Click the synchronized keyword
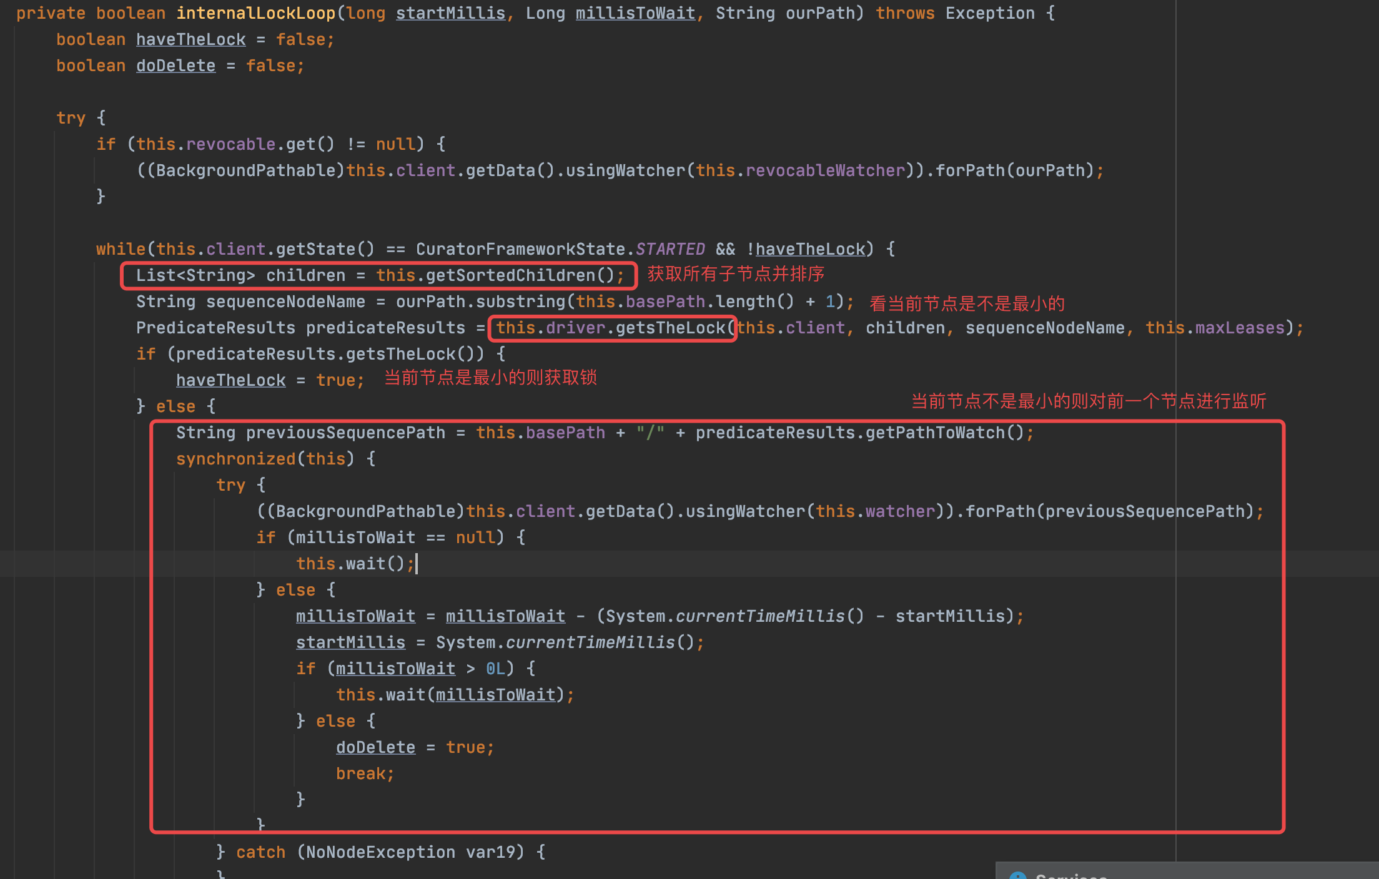Image resolution: width=1379 pixels, height=879 pixels. [235, 459]
